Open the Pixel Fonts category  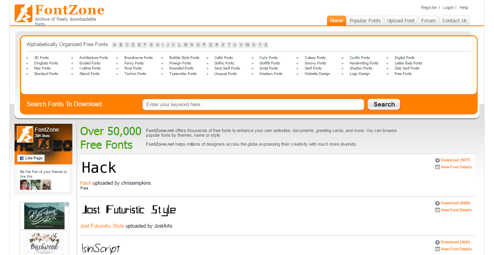pyautogui.click(x=133, y=68)
